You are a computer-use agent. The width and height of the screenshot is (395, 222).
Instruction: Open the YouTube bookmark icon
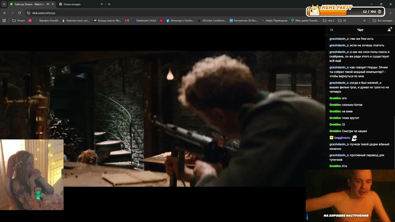tap(161, 21)
